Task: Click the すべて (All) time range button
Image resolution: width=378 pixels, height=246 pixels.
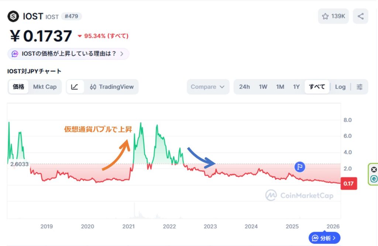Action: coord(317,86)
